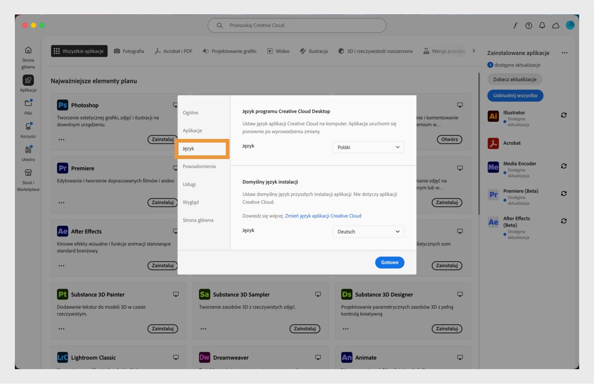The width and height of the screenshot is (594, 384).
Task: Click Zobacz aktualizacje button
Action: coord(515,79)
